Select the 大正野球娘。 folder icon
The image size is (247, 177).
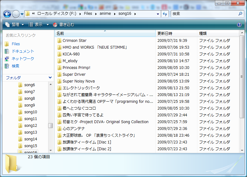(x=59, y=135)
